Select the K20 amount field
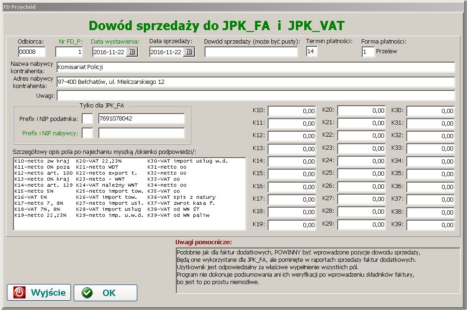 [361, 111]
